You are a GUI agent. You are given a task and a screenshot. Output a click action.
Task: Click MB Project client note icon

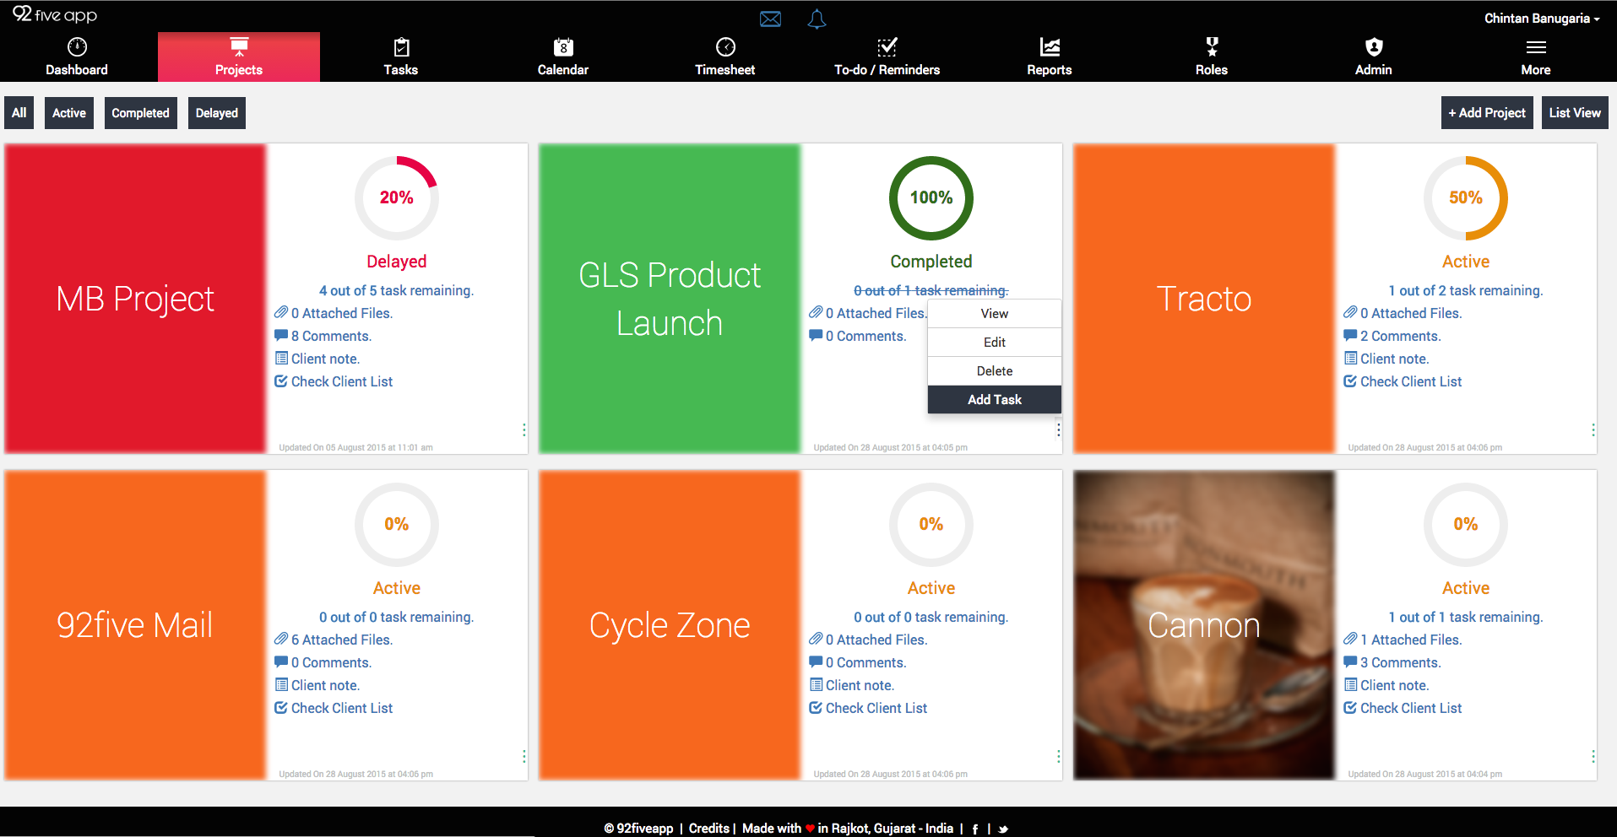coord(281,359)
